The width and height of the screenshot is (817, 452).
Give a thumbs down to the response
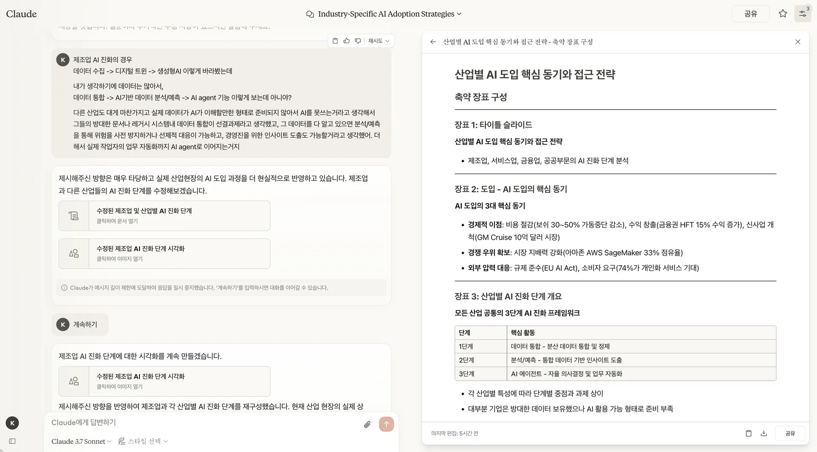358,40
